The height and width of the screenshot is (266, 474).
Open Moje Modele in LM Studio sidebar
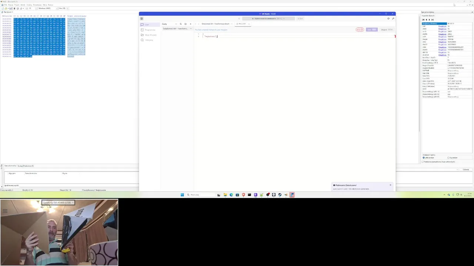coord(150,35)
